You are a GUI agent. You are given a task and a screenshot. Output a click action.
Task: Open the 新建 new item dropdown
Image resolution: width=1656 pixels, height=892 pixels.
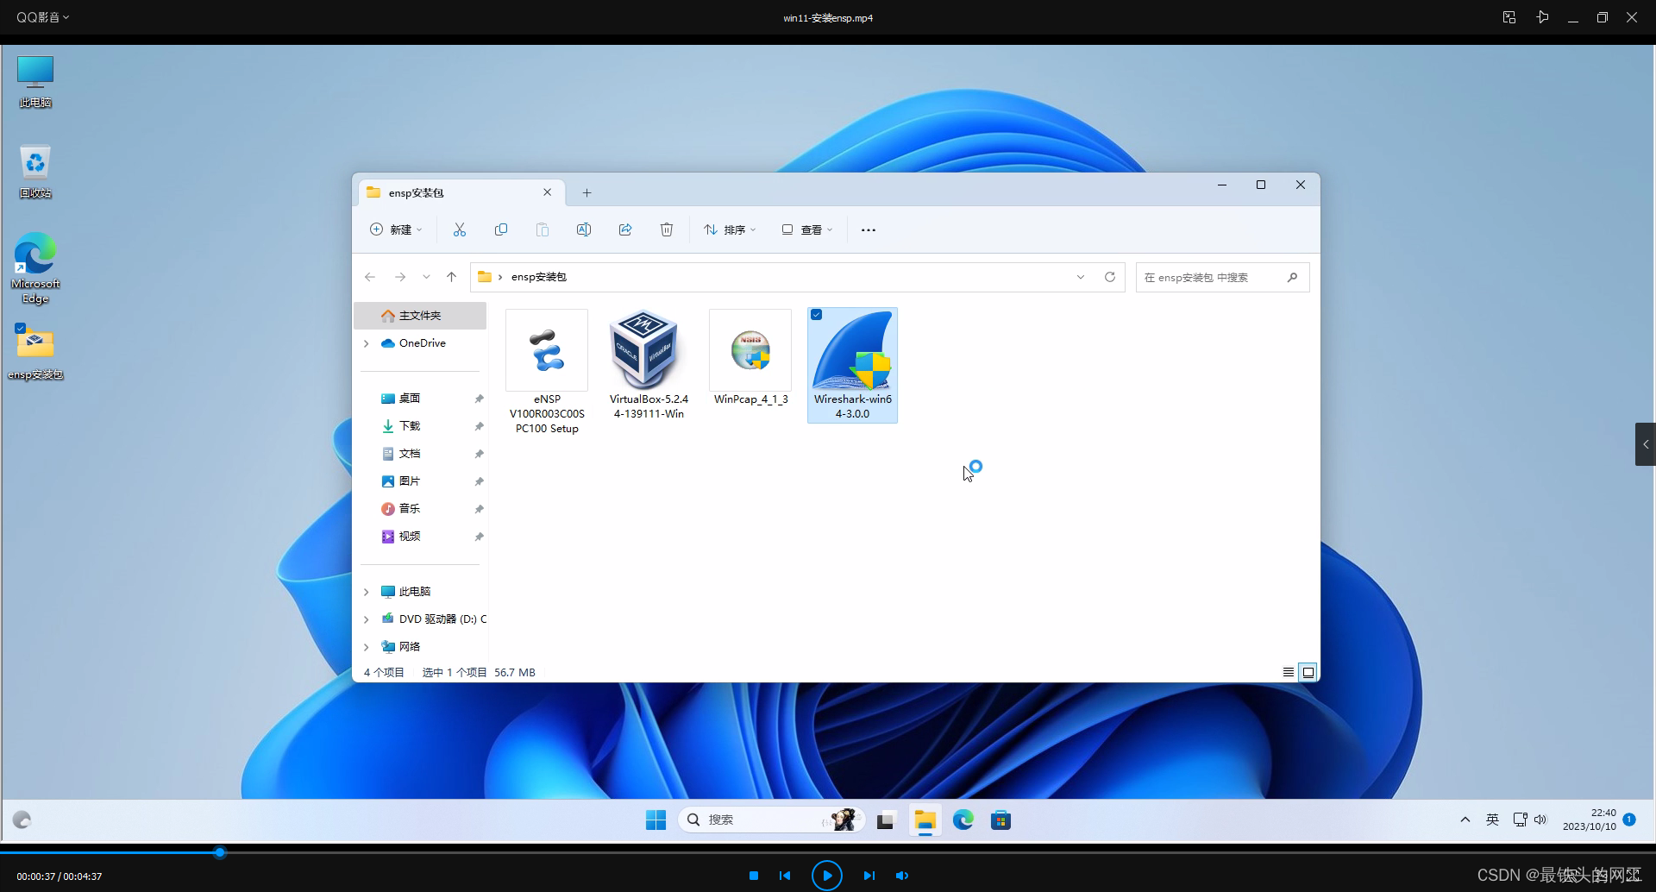pos(396,229)
